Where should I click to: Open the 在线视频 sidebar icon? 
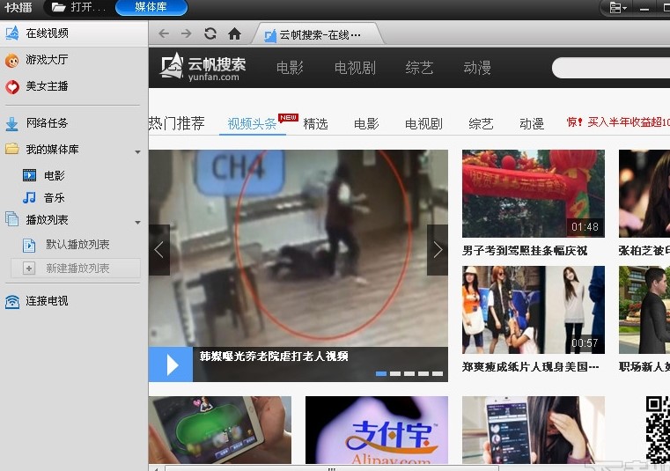(x=12, y=33)
